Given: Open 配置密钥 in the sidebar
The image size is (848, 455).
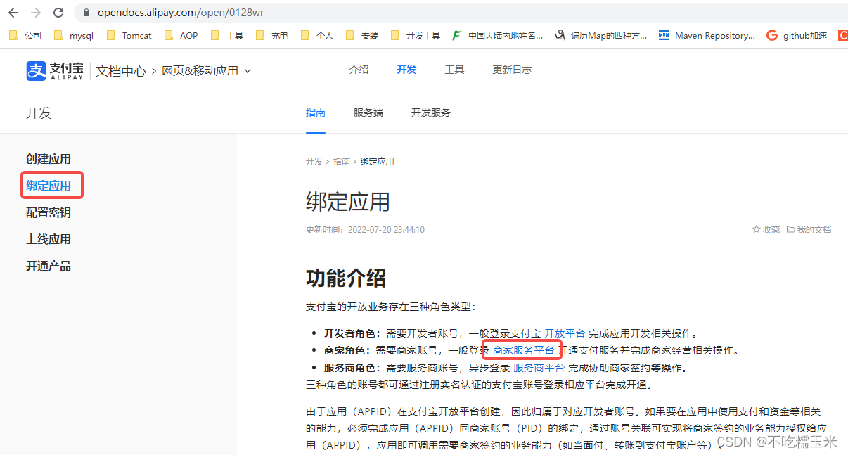Looking at the screenshot, I should pyautogui.click(x=49, y=212).
